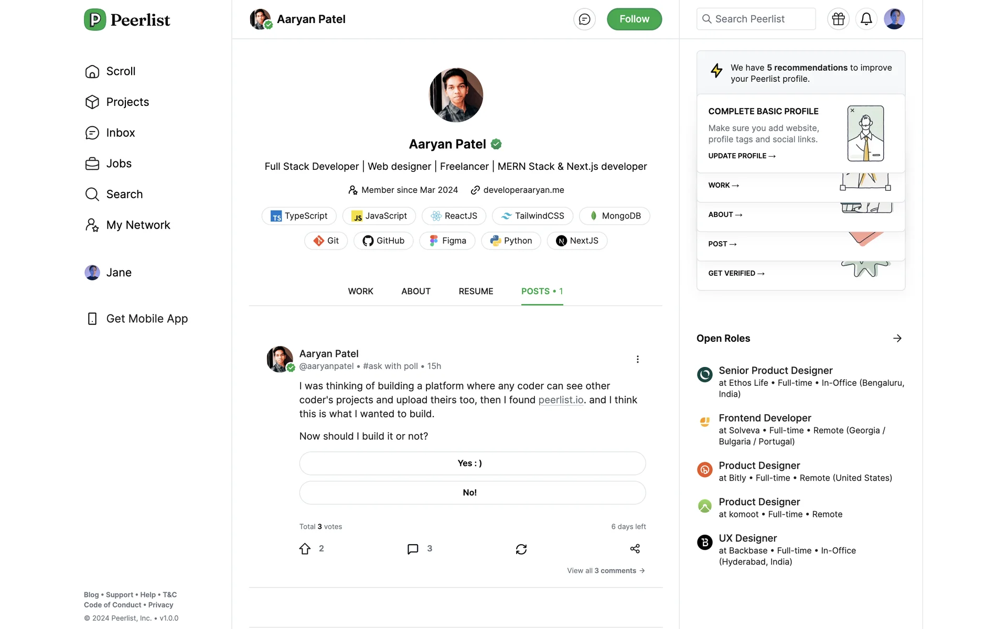Open the post's three-dot options menu
The image size is (1007, 629).
click(637, 359)
